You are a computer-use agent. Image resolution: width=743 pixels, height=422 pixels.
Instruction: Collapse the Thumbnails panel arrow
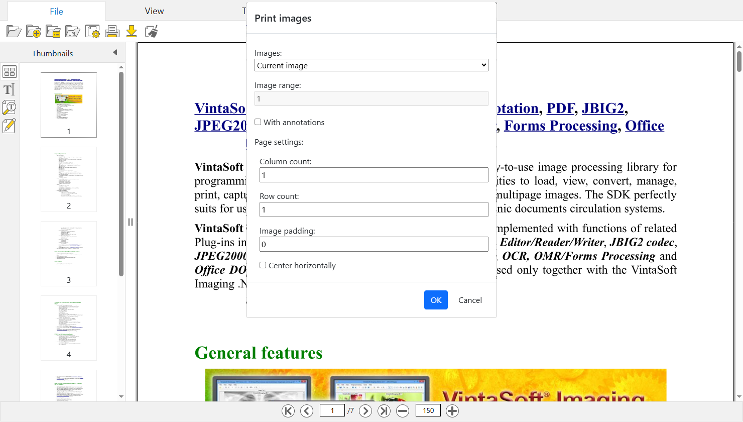click(115, 53)
